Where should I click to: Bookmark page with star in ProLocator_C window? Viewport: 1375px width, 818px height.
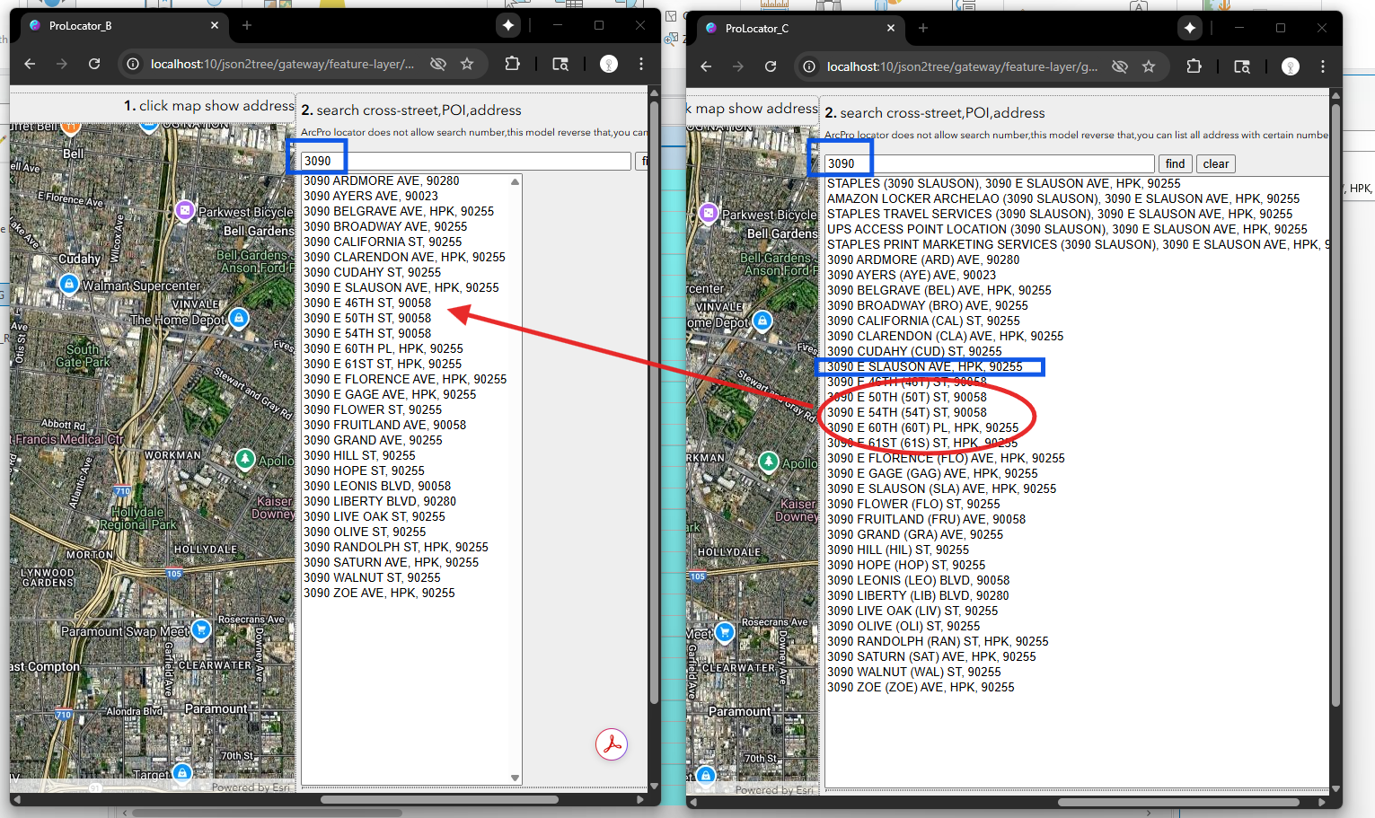1149,66
